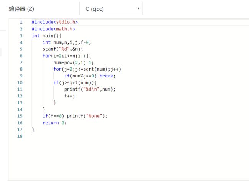The height and width of the screenshot is (181, 249).
Task: Click the num=pow(2,i)-1; line
Action: tap(74, 63)
